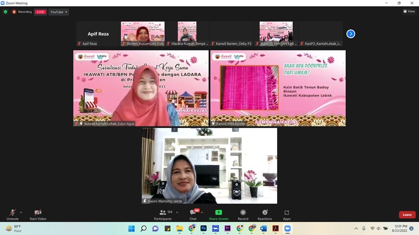Open the Chat panel

pos(193,213)
